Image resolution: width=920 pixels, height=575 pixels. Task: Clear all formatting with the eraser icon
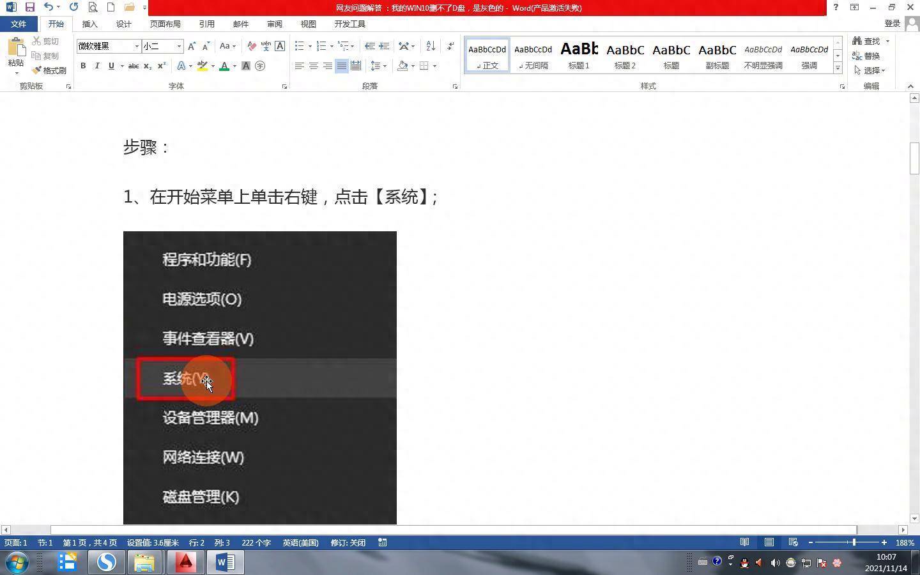252,46
